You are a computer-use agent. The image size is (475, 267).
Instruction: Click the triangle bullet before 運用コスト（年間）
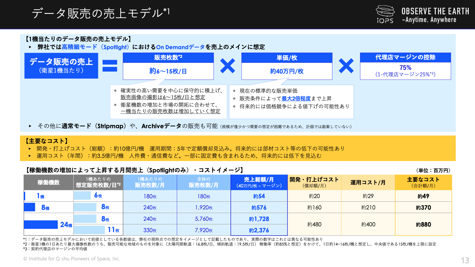click(x=30, y=156)
